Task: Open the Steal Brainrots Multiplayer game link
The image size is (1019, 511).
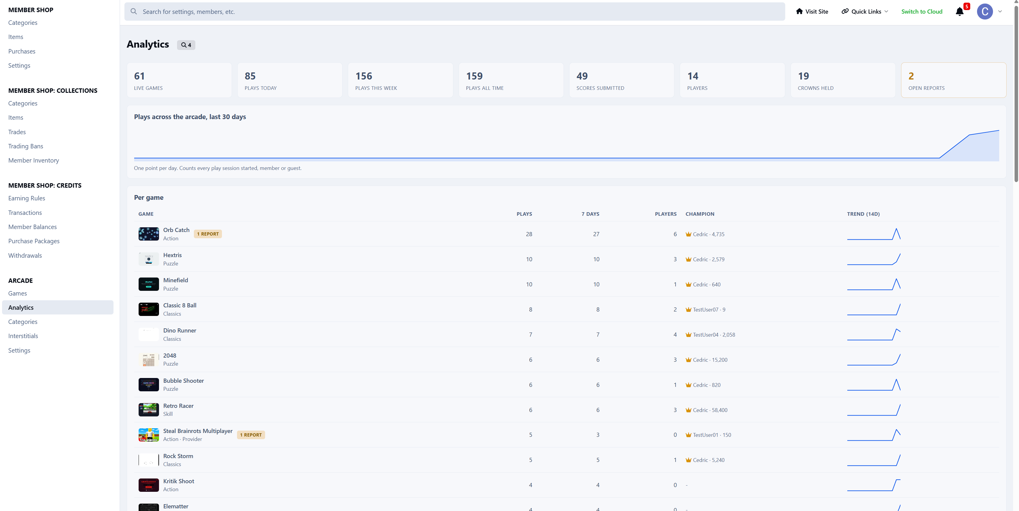Action: 198,431
